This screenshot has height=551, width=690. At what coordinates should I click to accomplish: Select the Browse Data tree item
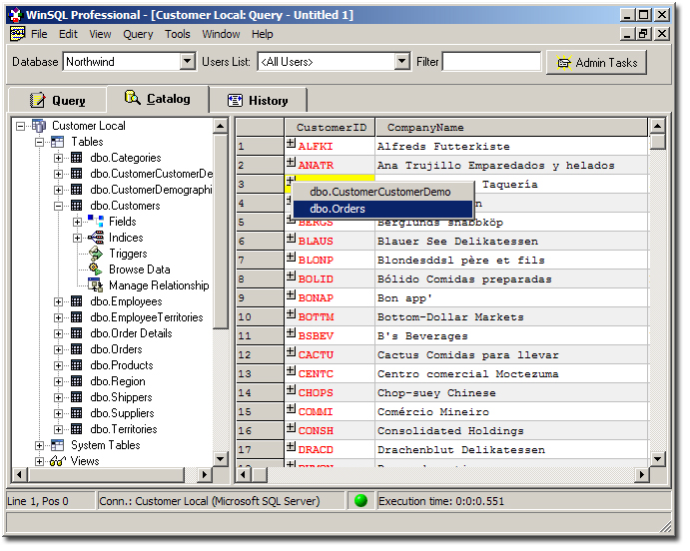[x=140, y=270]
